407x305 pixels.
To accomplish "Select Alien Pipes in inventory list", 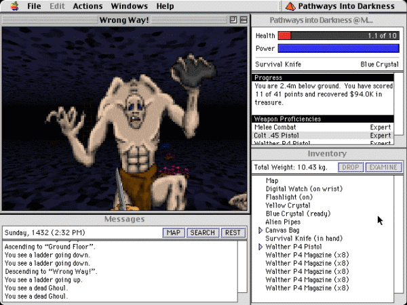I will [284, 222].
